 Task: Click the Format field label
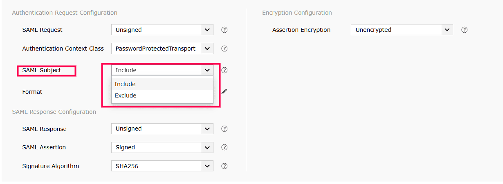(x=32, y=92)
